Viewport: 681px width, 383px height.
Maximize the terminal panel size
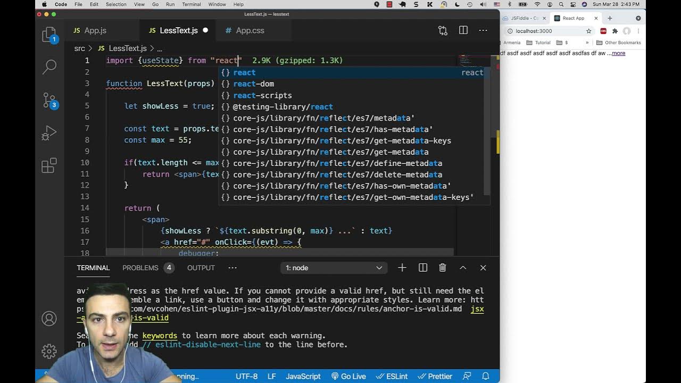click(x=463, y=268)
